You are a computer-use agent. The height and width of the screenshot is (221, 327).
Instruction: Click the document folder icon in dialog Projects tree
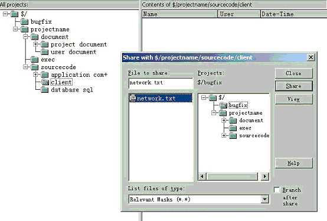[x=233, y=121]
